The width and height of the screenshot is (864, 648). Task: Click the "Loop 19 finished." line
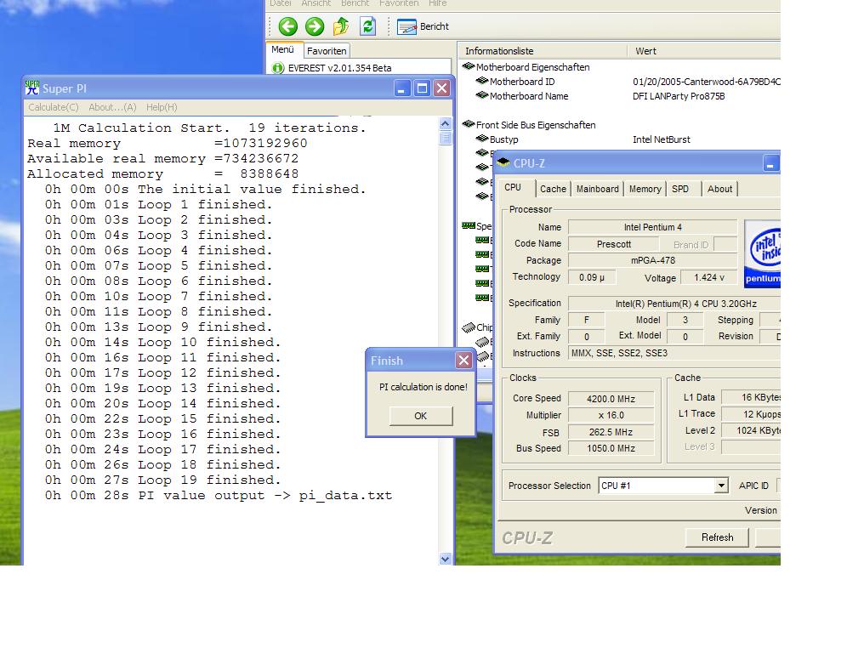point(162,480)
